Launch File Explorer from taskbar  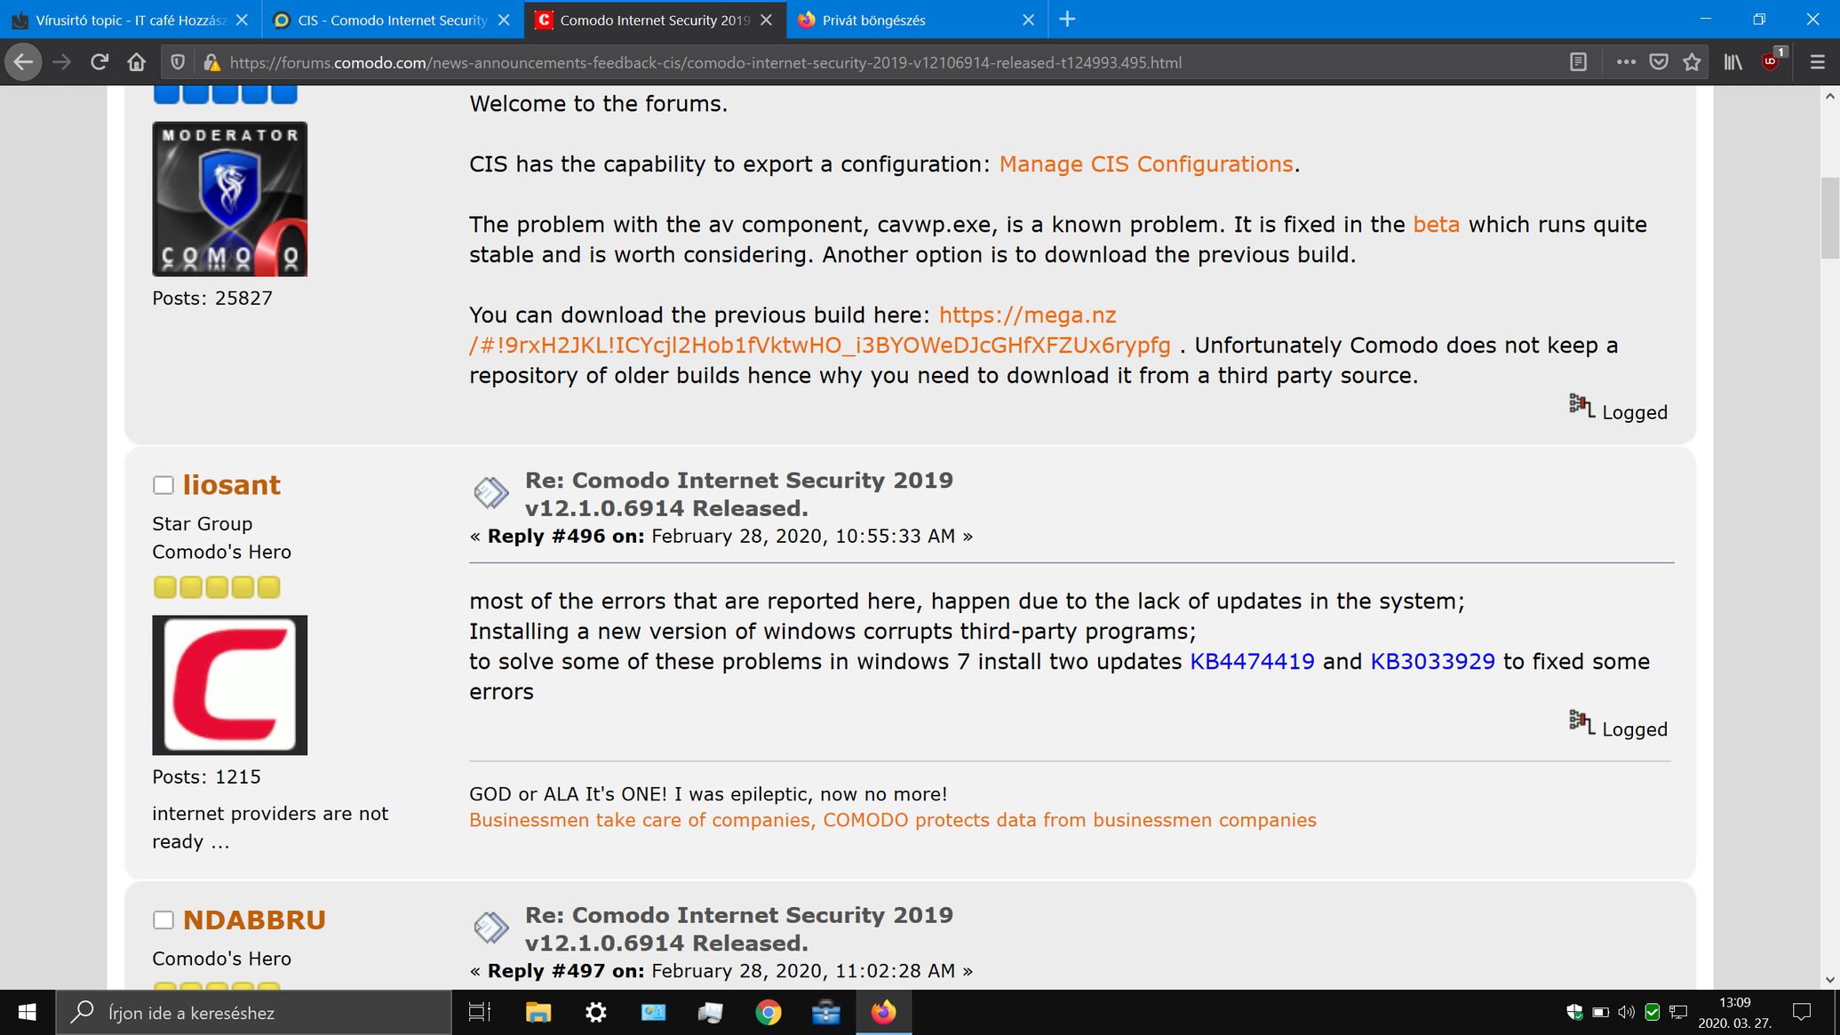(x=538, y=1012)
